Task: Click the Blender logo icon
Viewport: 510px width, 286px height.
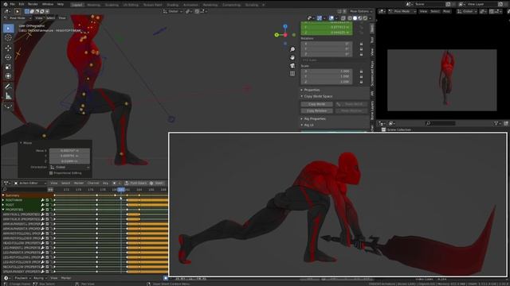Action: [x=6, y=4]
